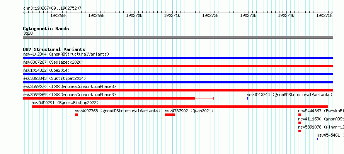Click the thick red bar of esv3599069
Image resolution: width=344 pixels, height=154 pixels.
tap(109, 98)
